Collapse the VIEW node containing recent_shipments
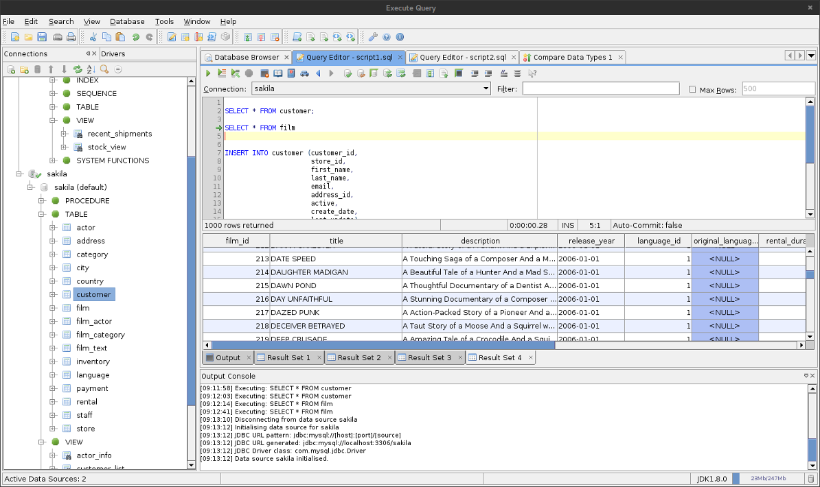Image resolution: width=820 pixels, height=487 pixels. 52,121
